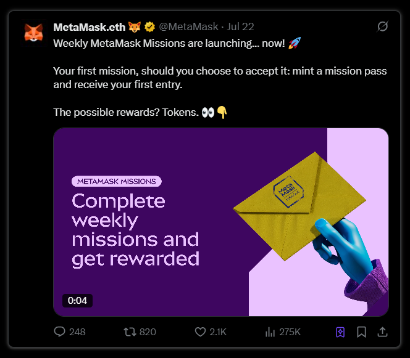The height and width of the screenshot is (358, 410).
Task: Click the purple sparkle bookmark icon
Action: click(x=340, y=332)
